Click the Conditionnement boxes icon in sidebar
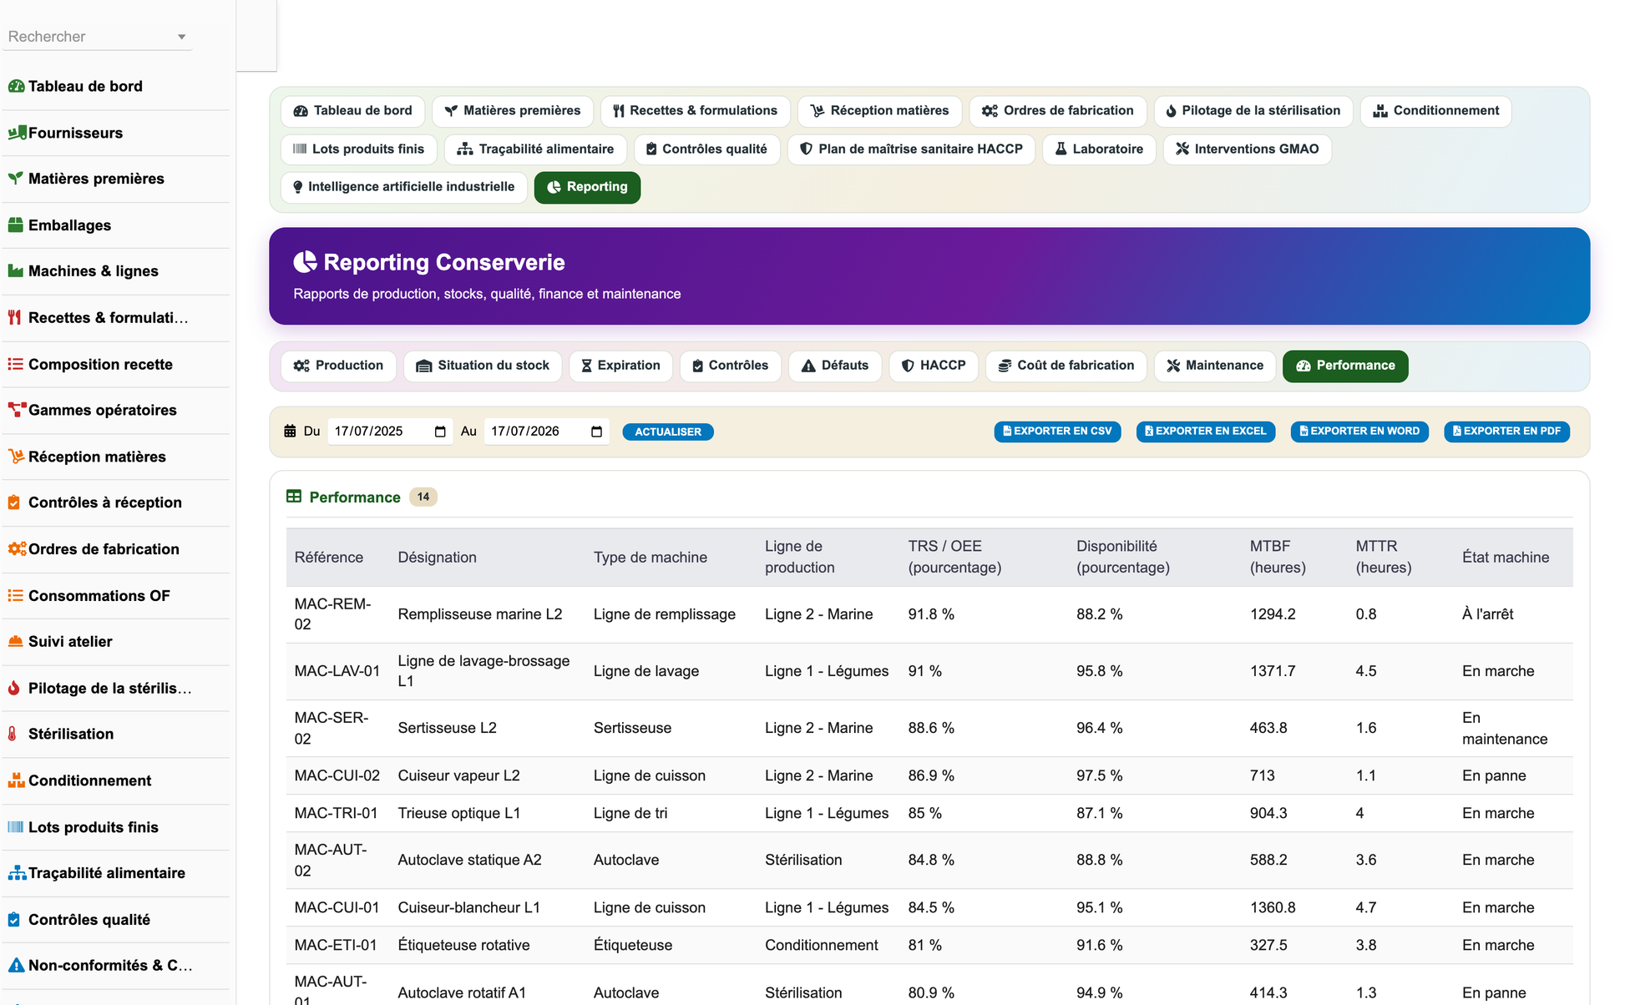Image resolution: width=1625 pixels, height=1005 pixels. tap(17, 780)
